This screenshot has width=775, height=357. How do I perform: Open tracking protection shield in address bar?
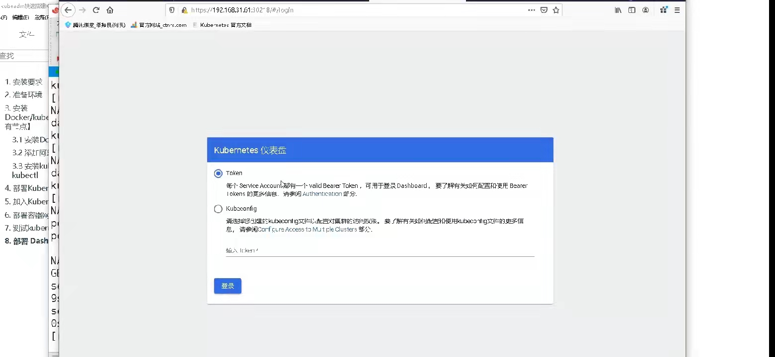coord(172,10)
